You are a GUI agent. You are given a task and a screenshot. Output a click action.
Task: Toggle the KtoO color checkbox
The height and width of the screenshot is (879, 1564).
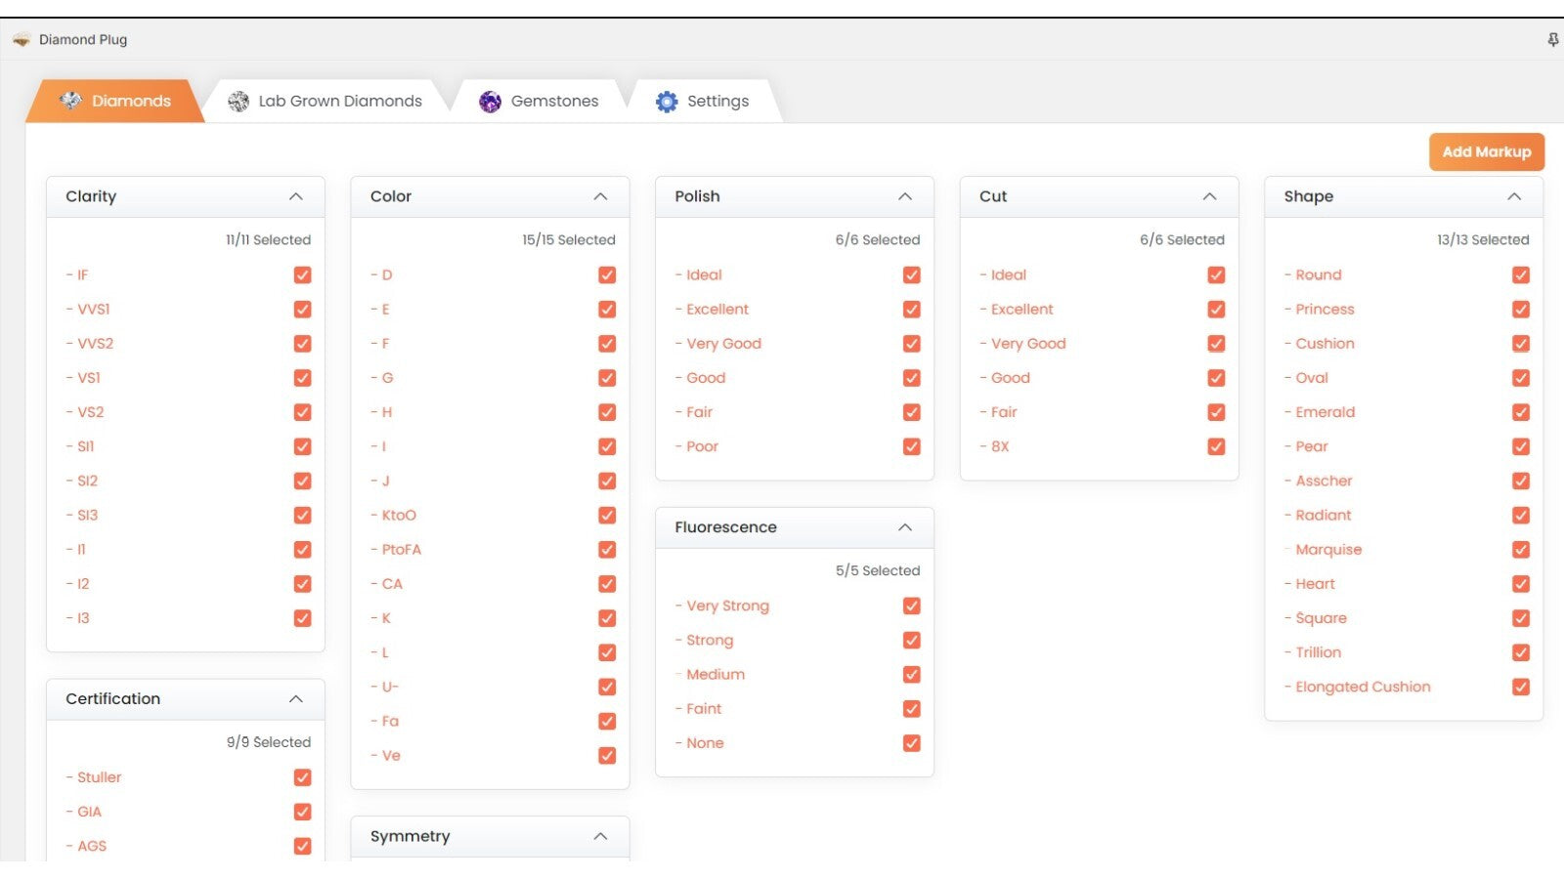607,516
